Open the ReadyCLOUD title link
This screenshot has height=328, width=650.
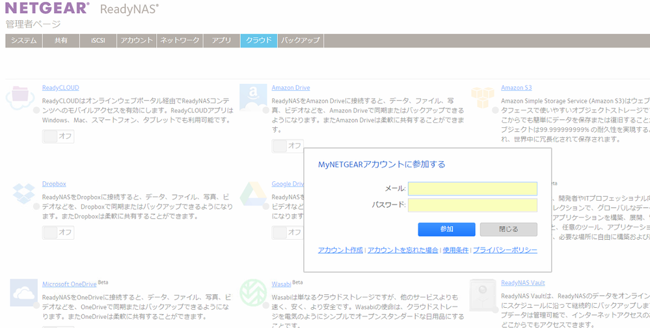[61, 88]
